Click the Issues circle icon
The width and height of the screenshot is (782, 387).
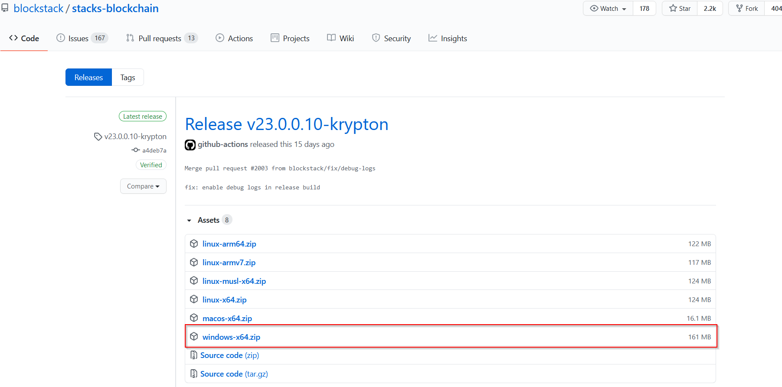click(x=61, y=38)
